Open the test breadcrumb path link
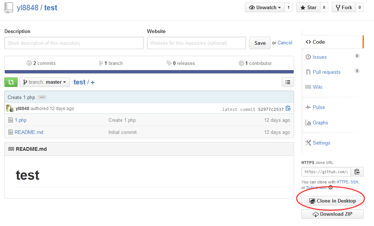374x226 pixels. coord(80,82)
